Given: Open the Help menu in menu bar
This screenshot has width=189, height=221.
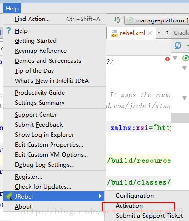Looking at the screenshot, I should pos(12,9).
